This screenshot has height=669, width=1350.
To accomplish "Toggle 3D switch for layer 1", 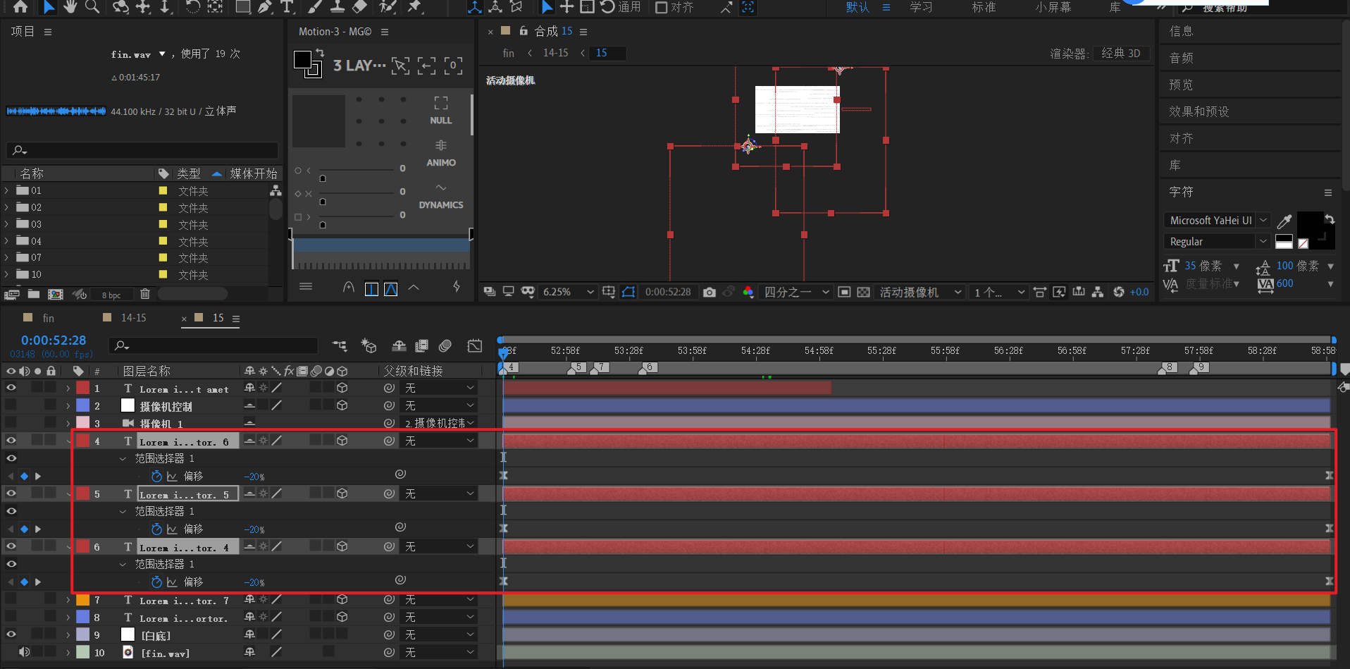I will (x=342, y=388).
